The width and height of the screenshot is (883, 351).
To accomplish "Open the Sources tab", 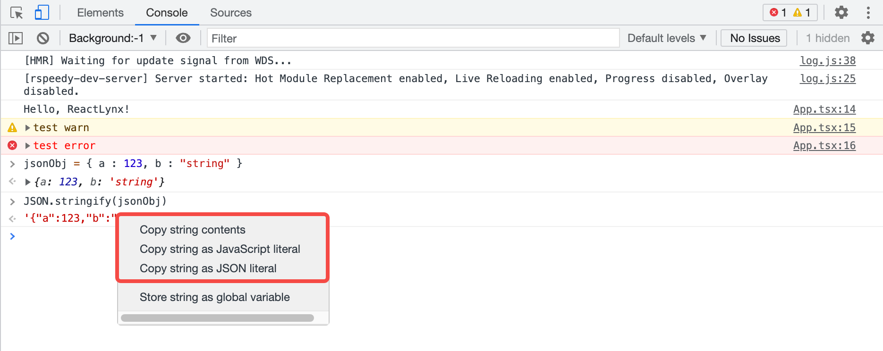I will [x=231, y=13].
